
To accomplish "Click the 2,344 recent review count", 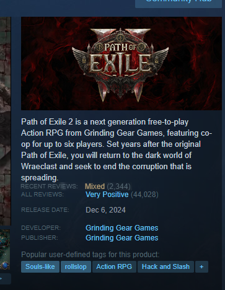I will coord(119,187).
